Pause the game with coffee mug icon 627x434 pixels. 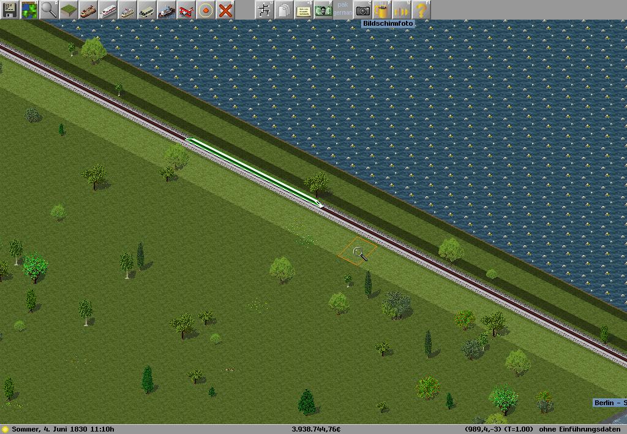(382, 10)
